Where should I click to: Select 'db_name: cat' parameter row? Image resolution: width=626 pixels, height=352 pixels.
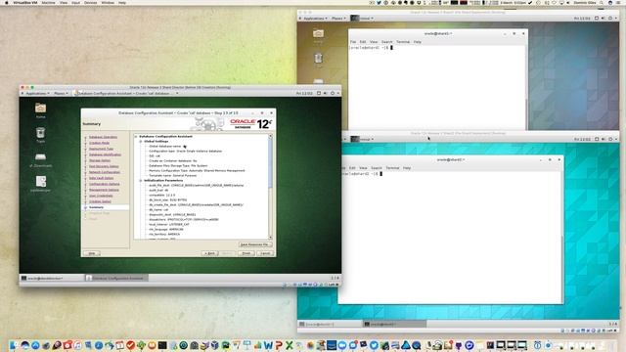[158, 209]
